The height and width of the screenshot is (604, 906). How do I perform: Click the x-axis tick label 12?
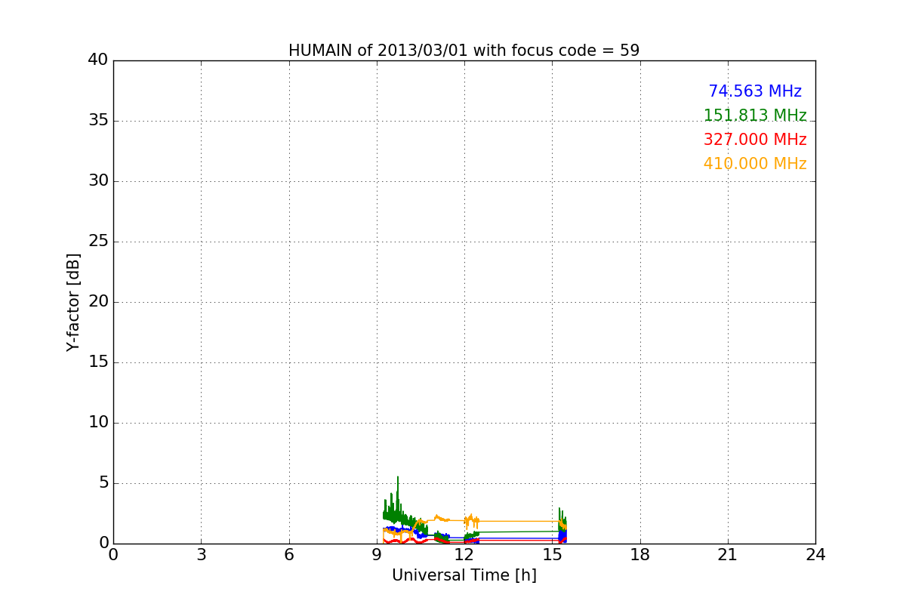[464, 555]
